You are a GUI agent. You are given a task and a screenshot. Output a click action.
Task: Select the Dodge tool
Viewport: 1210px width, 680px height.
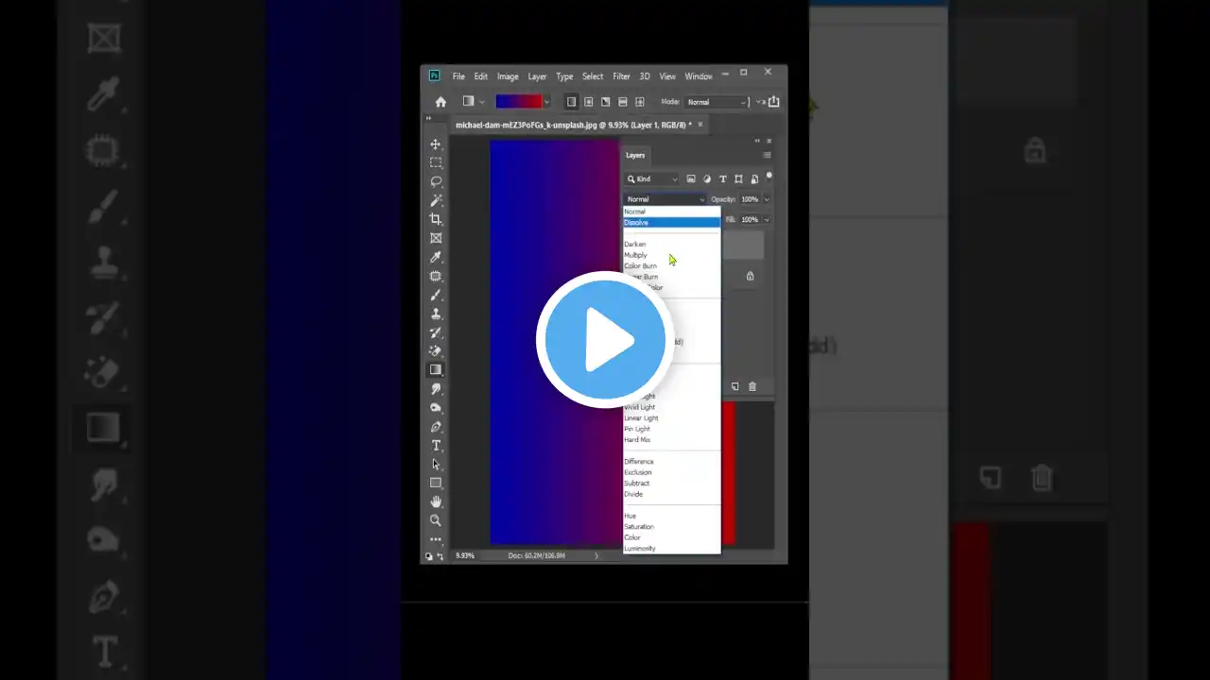(x=436, y=408)
